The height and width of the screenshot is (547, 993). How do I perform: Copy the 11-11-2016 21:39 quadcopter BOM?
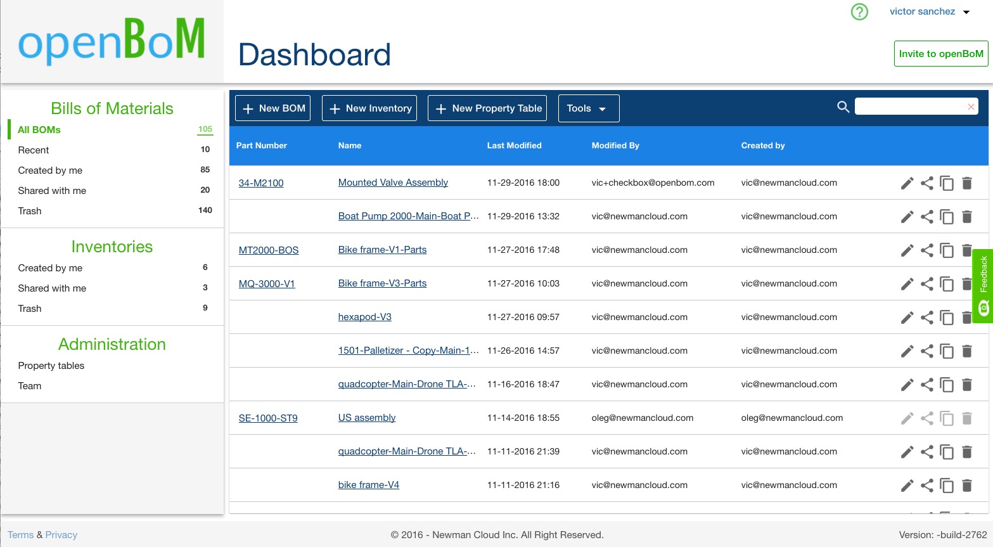pyautogui.click(x=947, y=452)
